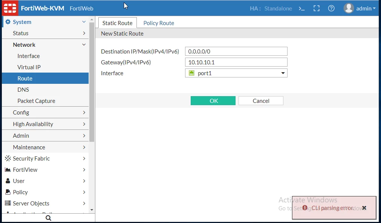
Task: Expand the Status submenu chevron
Action: [x=84, y=33]
